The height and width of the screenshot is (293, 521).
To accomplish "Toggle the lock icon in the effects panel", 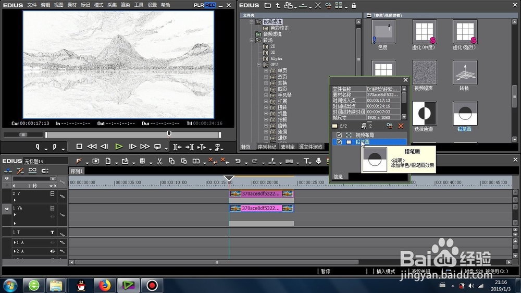I will point(354,5).
